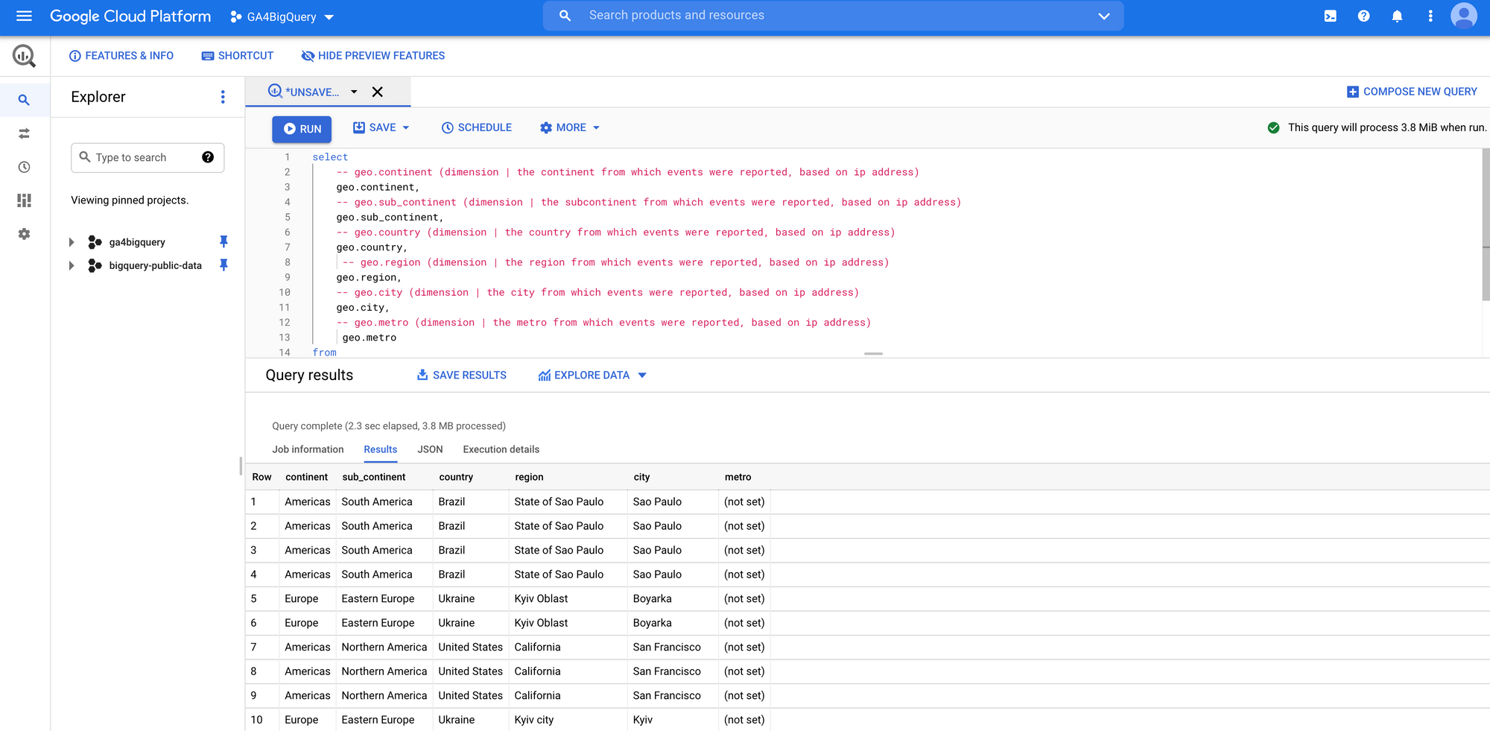
Task: Open the hamburger navigation menu
Action: pos(24,16)
